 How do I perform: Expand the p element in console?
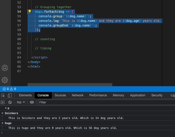tap(6, 108)
